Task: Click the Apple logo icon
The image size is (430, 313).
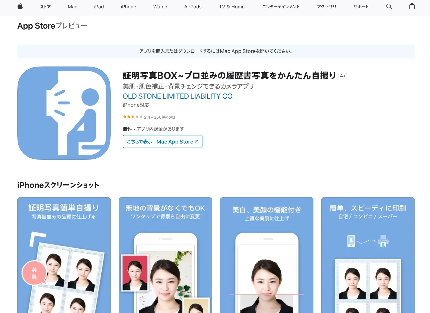Action: click(20, 6)
